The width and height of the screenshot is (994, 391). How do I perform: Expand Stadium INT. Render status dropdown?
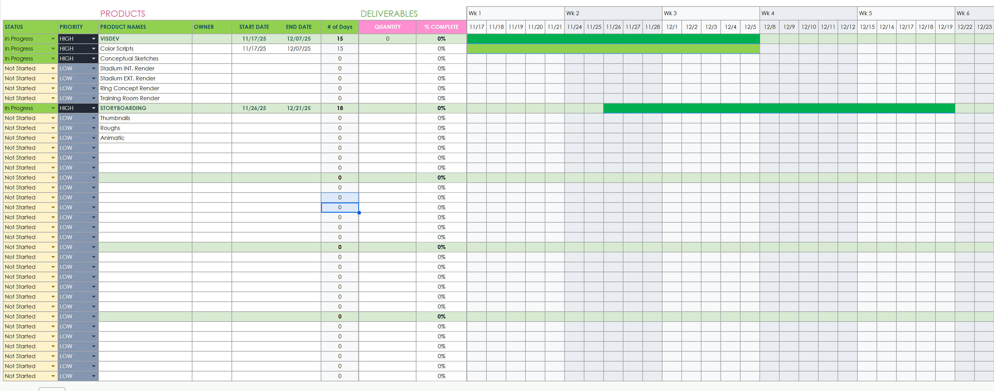tap(53, 69)
